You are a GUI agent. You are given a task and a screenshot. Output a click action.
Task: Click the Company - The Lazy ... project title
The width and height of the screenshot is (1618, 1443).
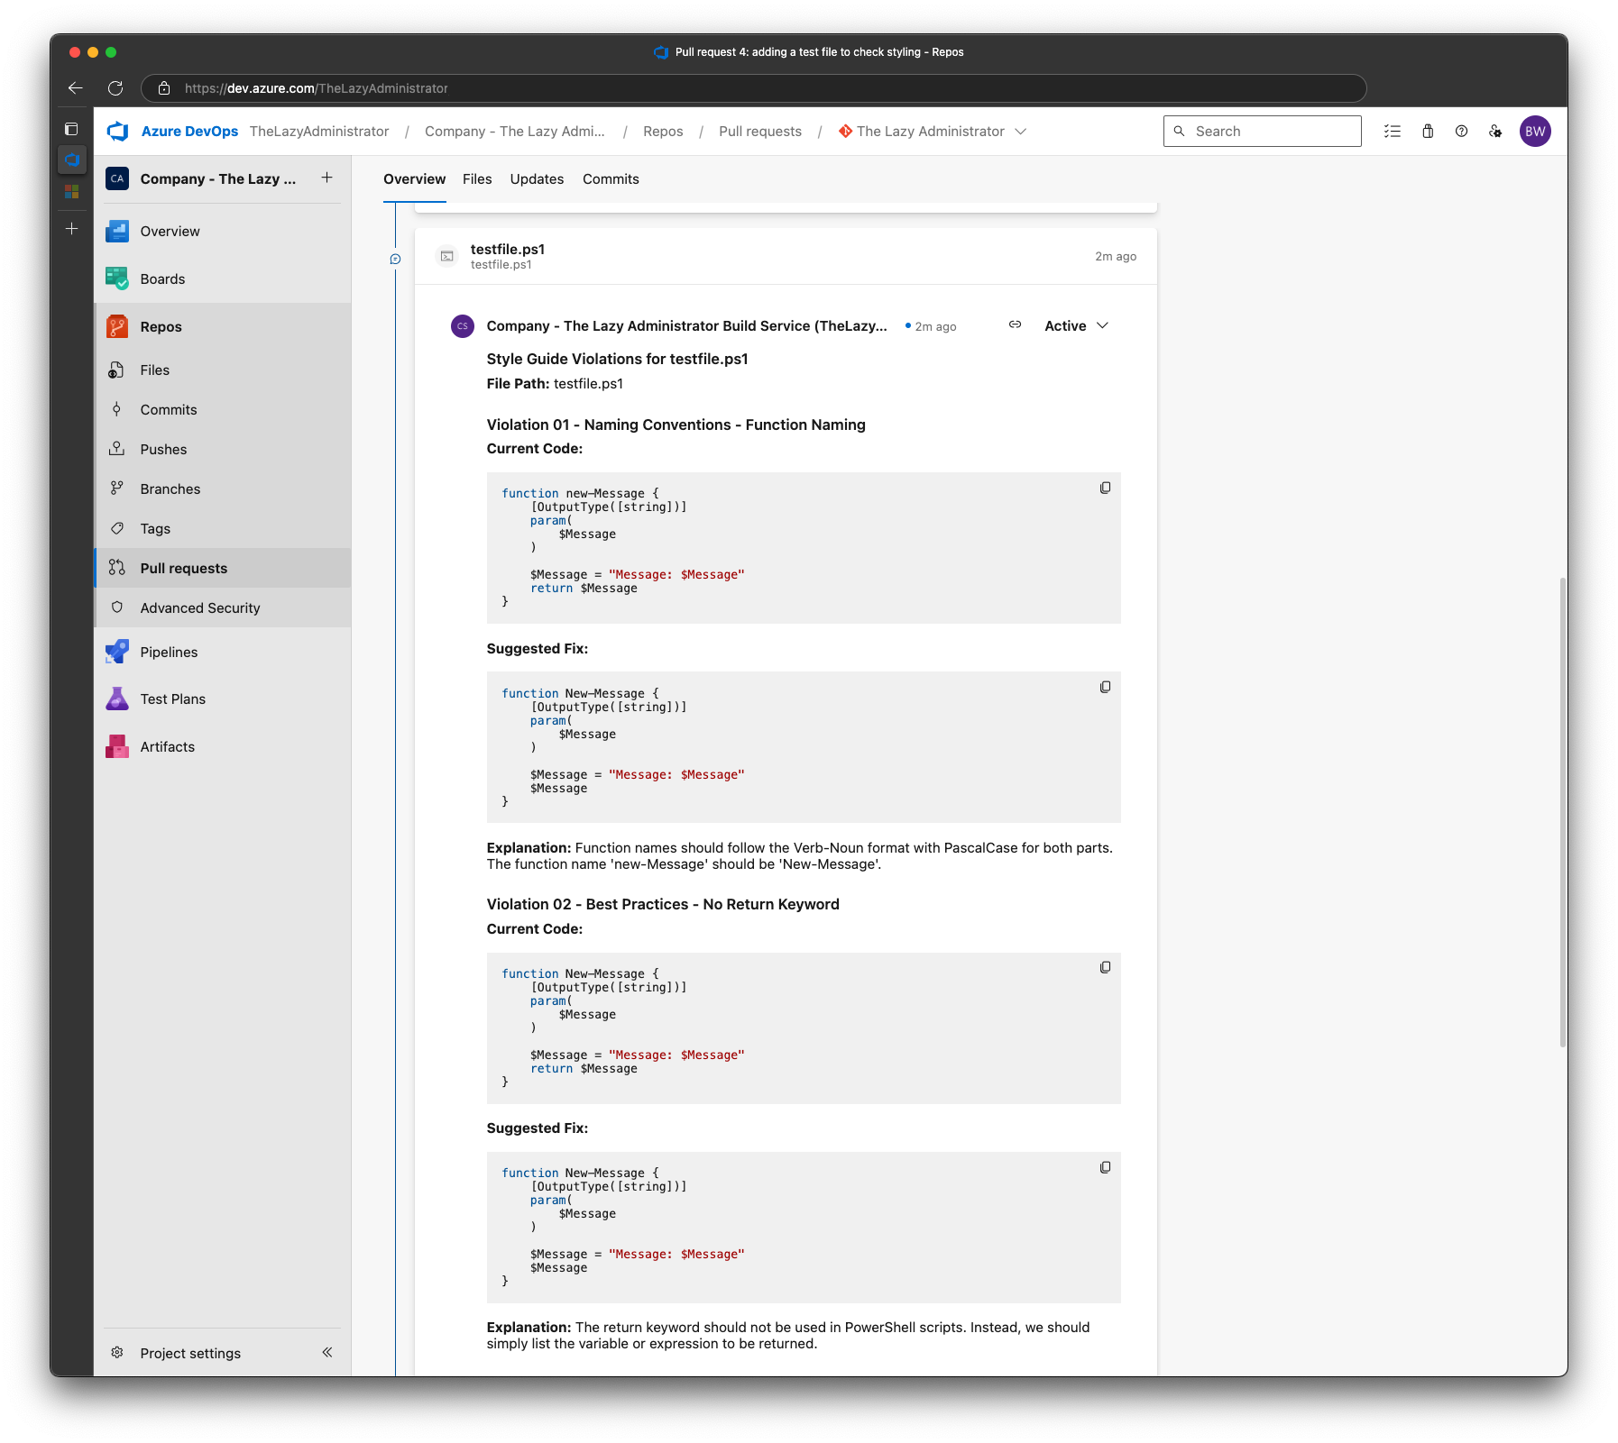(x=218, y=179)
